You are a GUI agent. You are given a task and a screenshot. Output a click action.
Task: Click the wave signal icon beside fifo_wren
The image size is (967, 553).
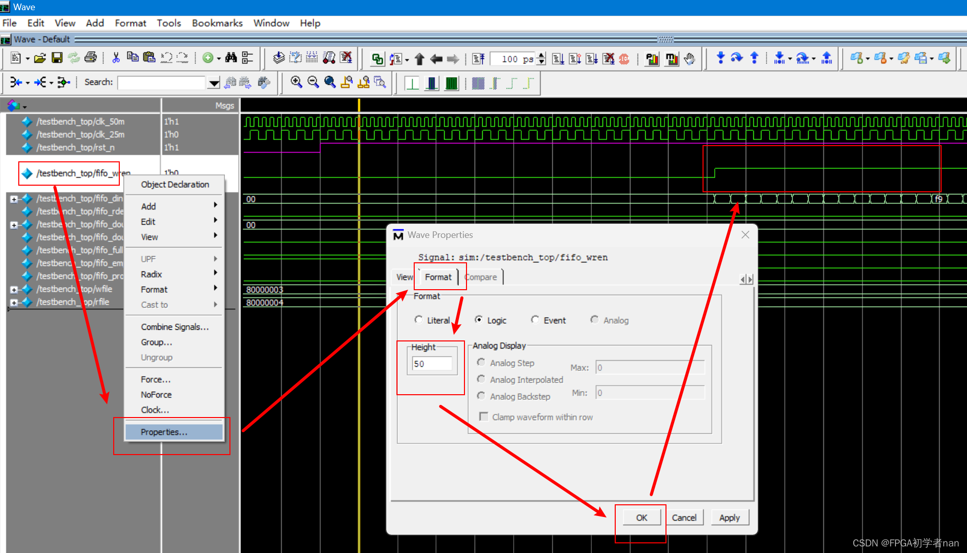pos(27,174)
